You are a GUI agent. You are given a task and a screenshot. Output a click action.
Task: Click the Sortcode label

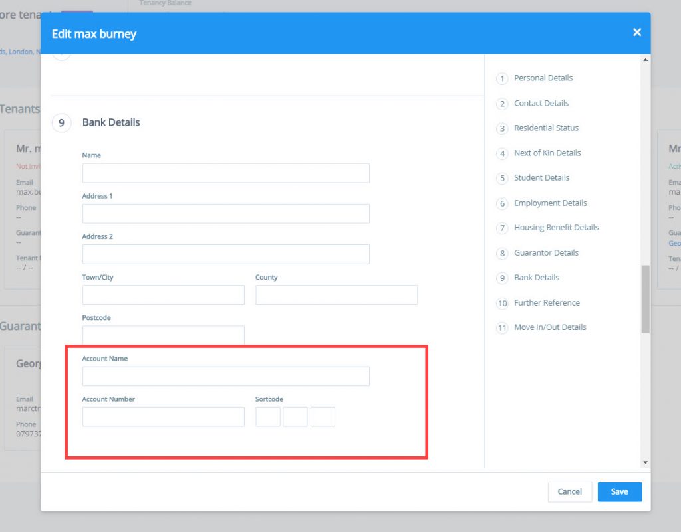[269, 399]
